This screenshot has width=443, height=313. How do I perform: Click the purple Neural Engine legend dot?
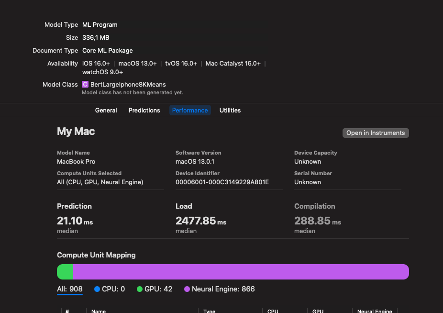click(187, 289)
